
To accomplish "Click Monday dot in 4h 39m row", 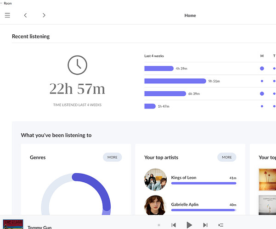I will click(x=262, y=69).
